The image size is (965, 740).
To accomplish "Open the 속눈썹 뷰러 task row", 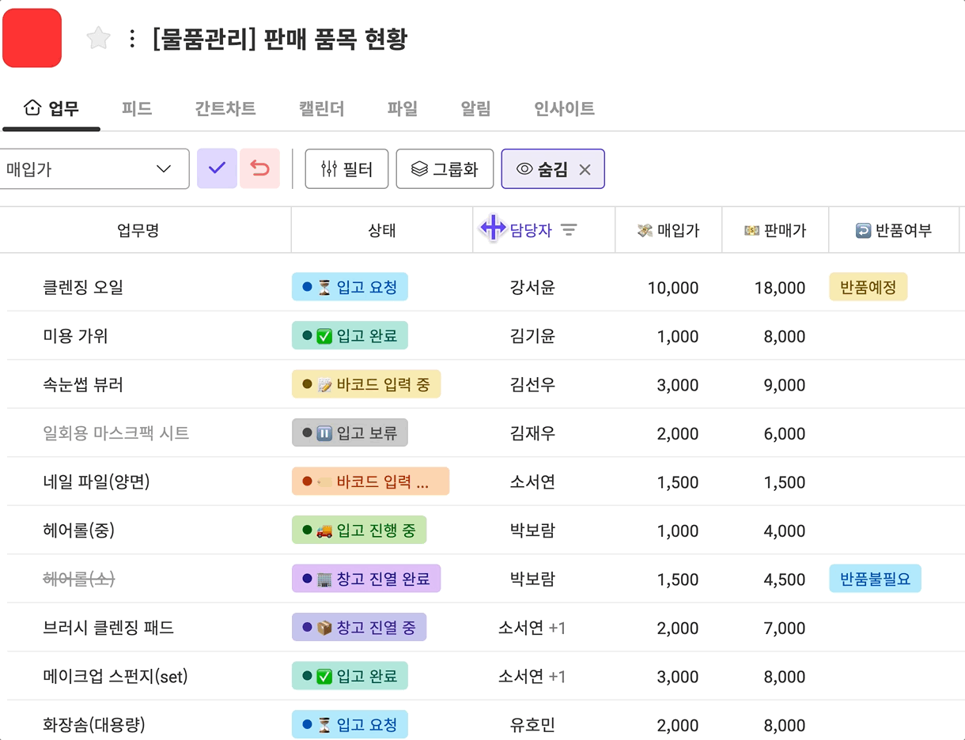I will tap(83, 385).
